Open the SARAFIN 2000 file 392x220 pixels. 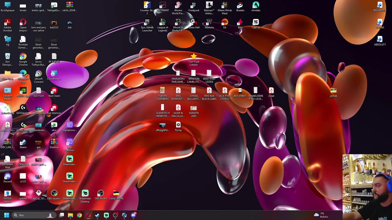pos(194,111)
